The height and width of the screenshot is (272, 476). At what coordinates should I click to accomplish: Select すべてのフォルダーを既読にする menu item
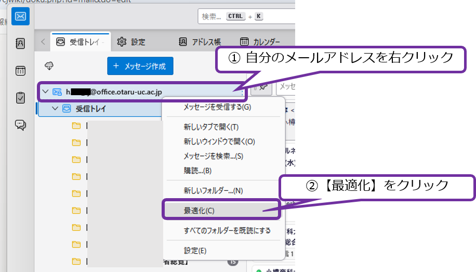point(227,230)
